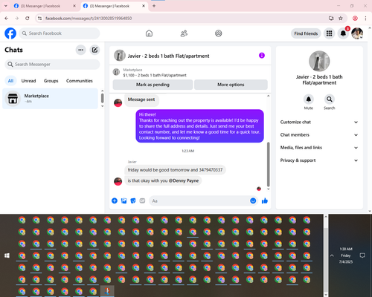Open the Friends icon in top navigation
372x297 pixels.
pyautogui.click(x=184, y=33)
